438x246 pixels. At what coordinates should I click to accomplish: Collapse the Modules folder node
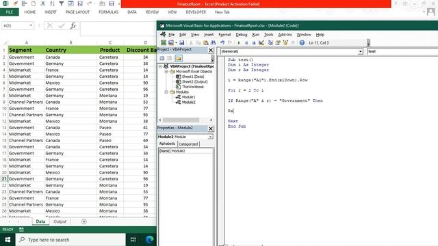click(x=166, y=92)
